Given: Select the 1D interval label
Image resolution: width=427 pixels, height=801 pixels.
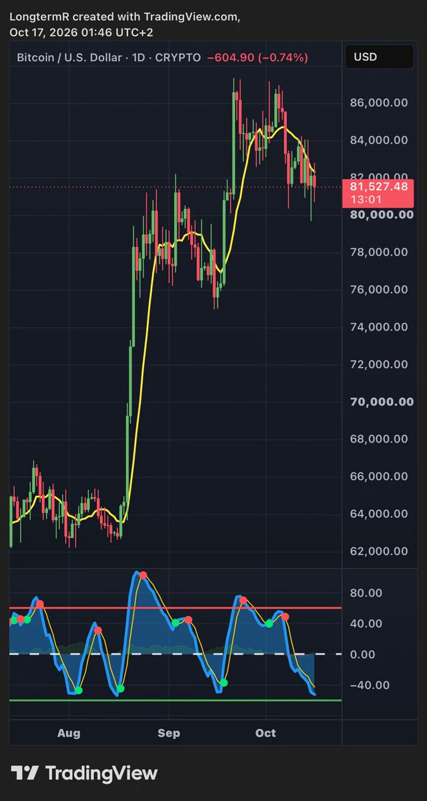Looking at the screenshot, I should click(x=139, y=57).
